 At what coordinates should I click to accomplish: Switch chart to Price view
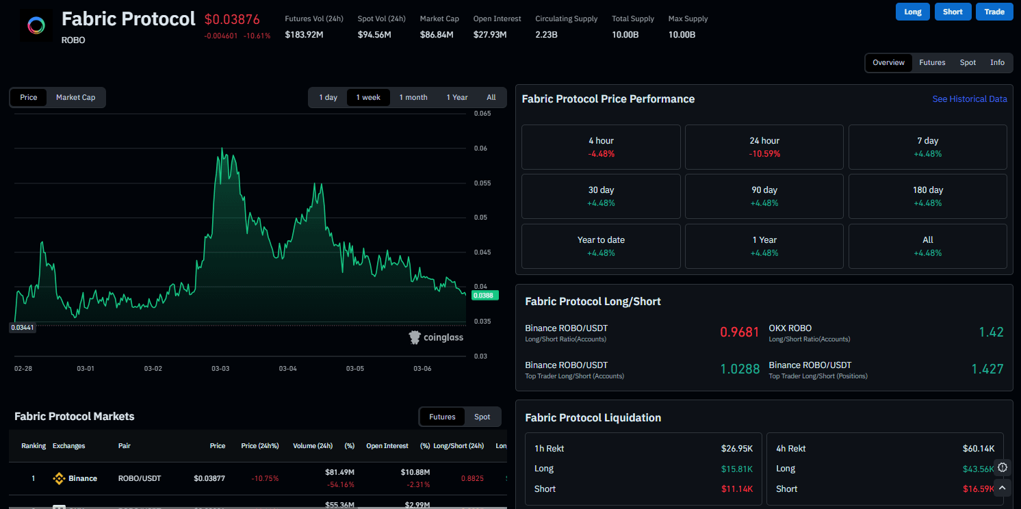click(29, 97)
